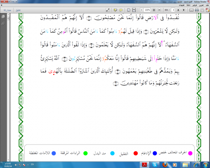The image size is (210, 168).
Task: Open Windows Media Player taskbar icon
Action: pos(174,164)
